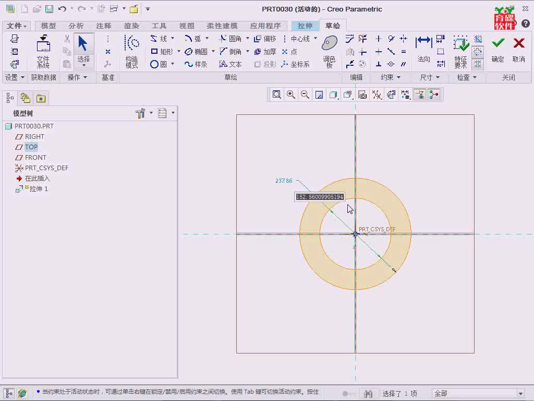Open the Annotate (注释) tab
The height and width of the screenshot is (401, 534).
pyautogui.click(x=104, y=26)
